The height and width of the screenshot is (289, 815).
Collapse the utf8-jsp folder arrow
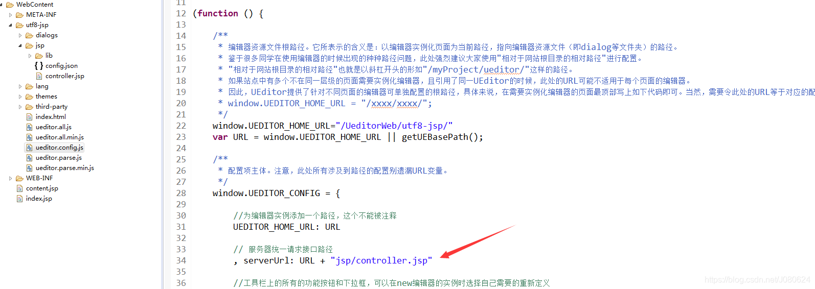[10, 25]
